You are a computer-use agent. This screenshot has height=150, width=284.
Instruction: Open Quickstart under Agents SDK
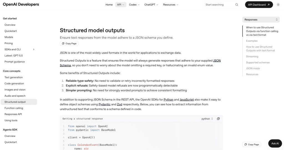[11, 142]
